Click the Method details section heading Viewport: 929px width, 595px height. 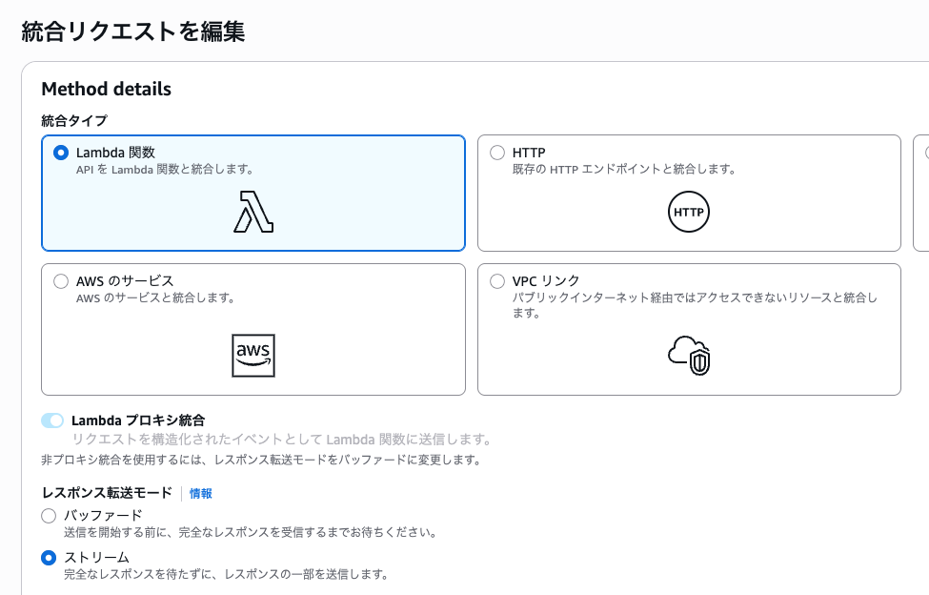click(107, 89)
